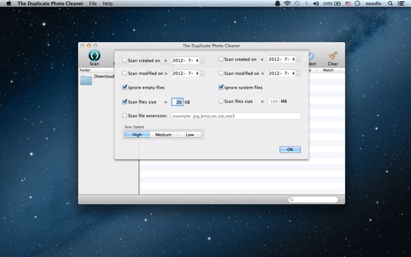Minimize the Duplicate Photo Cleaner window
The height and width of the screenshot is (257, 411).
(89, 46)
